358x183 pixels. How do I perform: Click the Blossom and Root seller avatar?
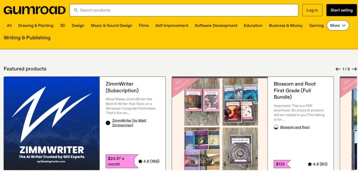[276, 127]
